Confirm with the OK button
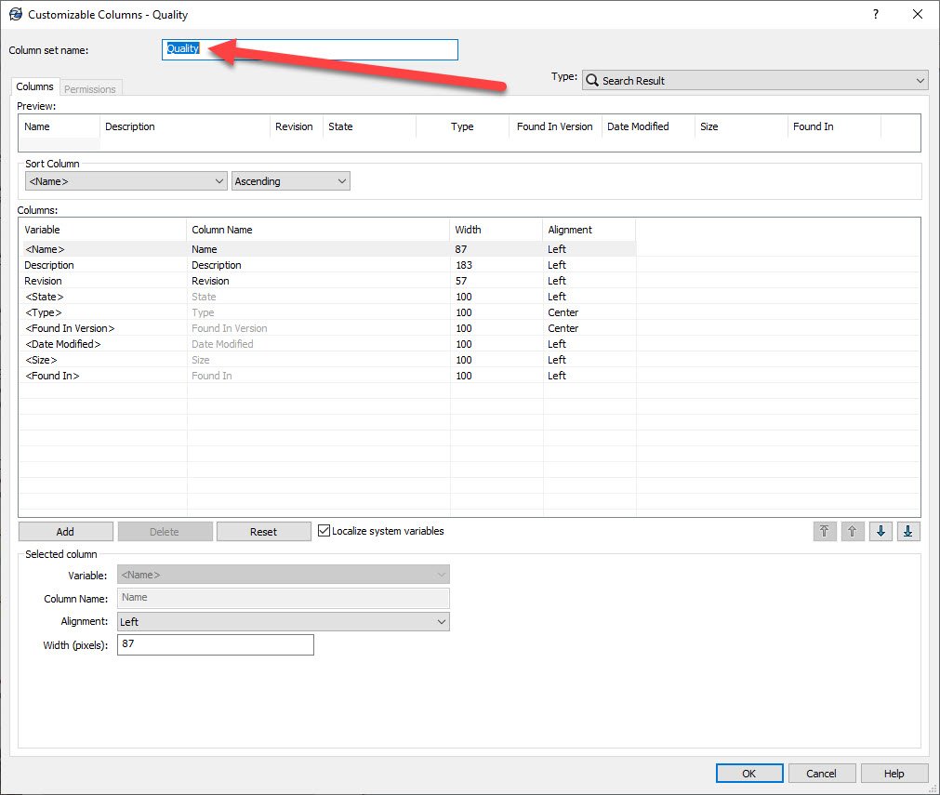This screenshot has width=940, height=795. click(x=748, y=773)
